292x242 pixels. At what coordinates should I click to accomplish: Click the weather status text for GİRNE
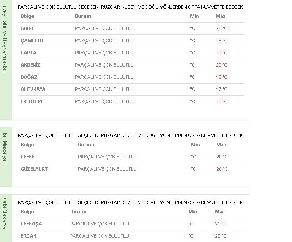point(104,28)
